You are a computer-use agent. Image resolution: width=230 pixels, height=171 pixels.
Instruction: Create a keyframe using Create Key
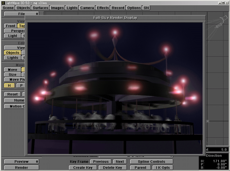pyautogui.click(x=82, y=167)
